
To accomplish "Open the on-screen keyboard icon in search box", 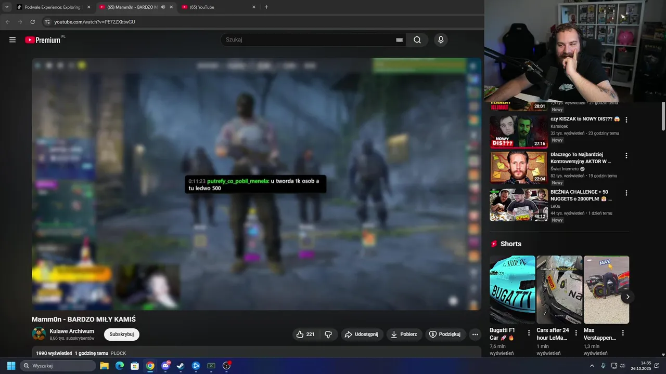I will (399, 40).
